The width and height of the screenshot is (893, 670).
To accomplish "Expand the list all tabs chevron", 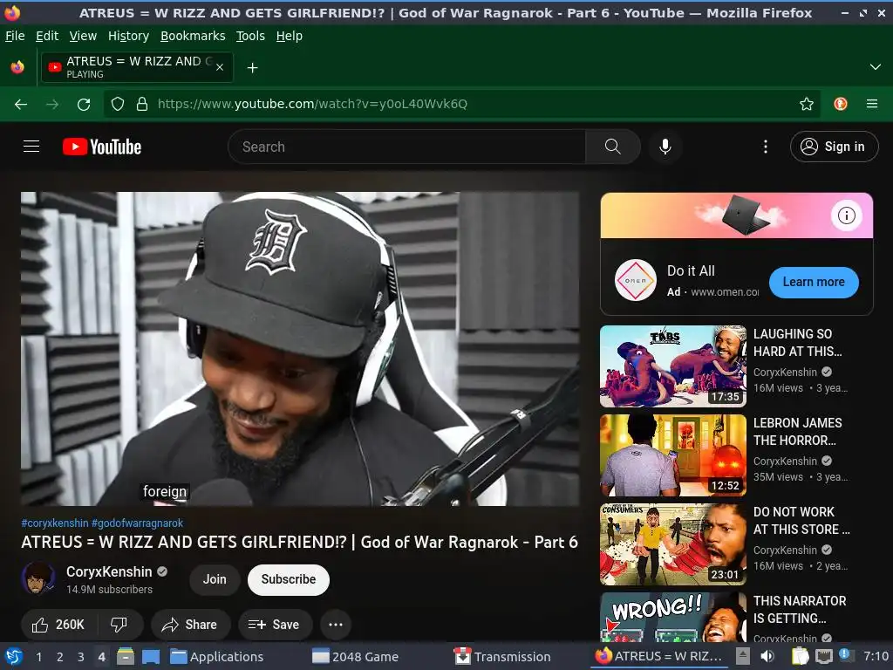I will pos(876,67).
